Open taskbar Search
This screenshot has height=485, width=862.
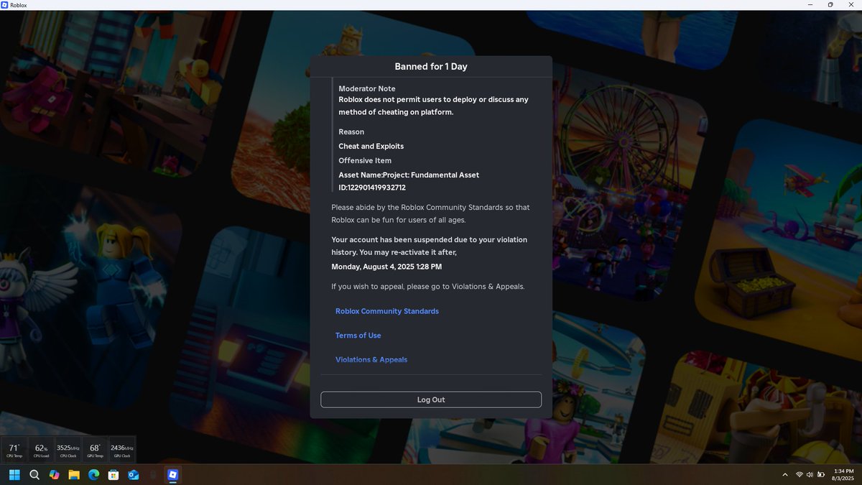tap(34, 475)
